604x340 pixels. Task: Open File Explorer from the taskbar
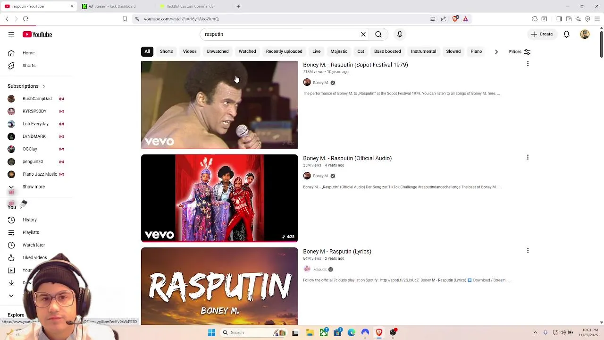click(310, 332)
